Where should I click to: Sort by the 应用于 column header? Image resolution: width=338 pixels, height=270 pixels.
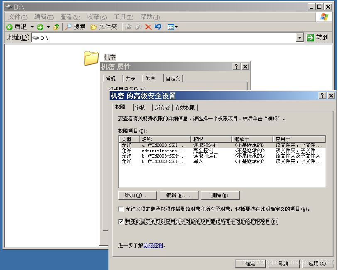(299, 139)
